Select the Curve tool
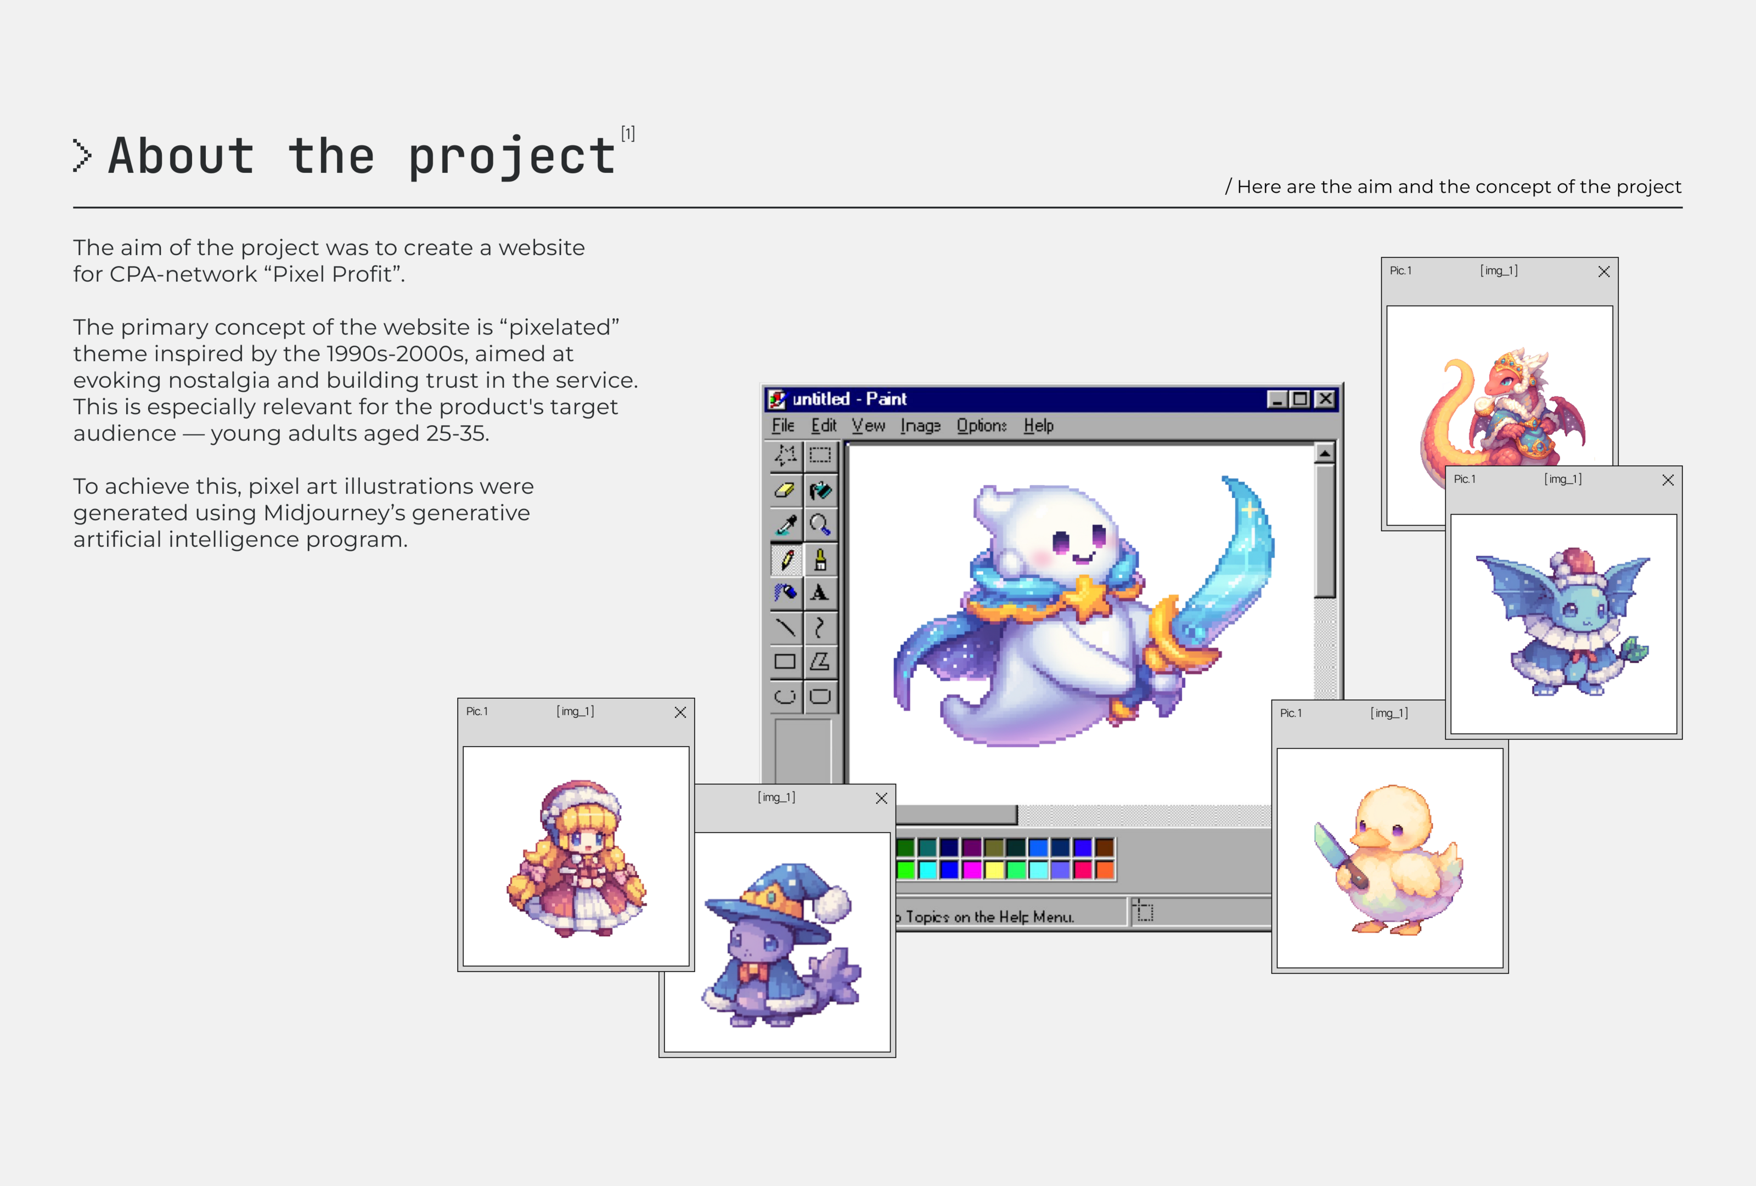1756x1186 pixels. tap(820, 628)
